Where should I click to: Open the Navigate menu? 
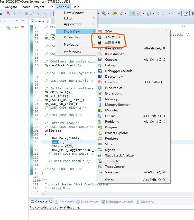10,7
